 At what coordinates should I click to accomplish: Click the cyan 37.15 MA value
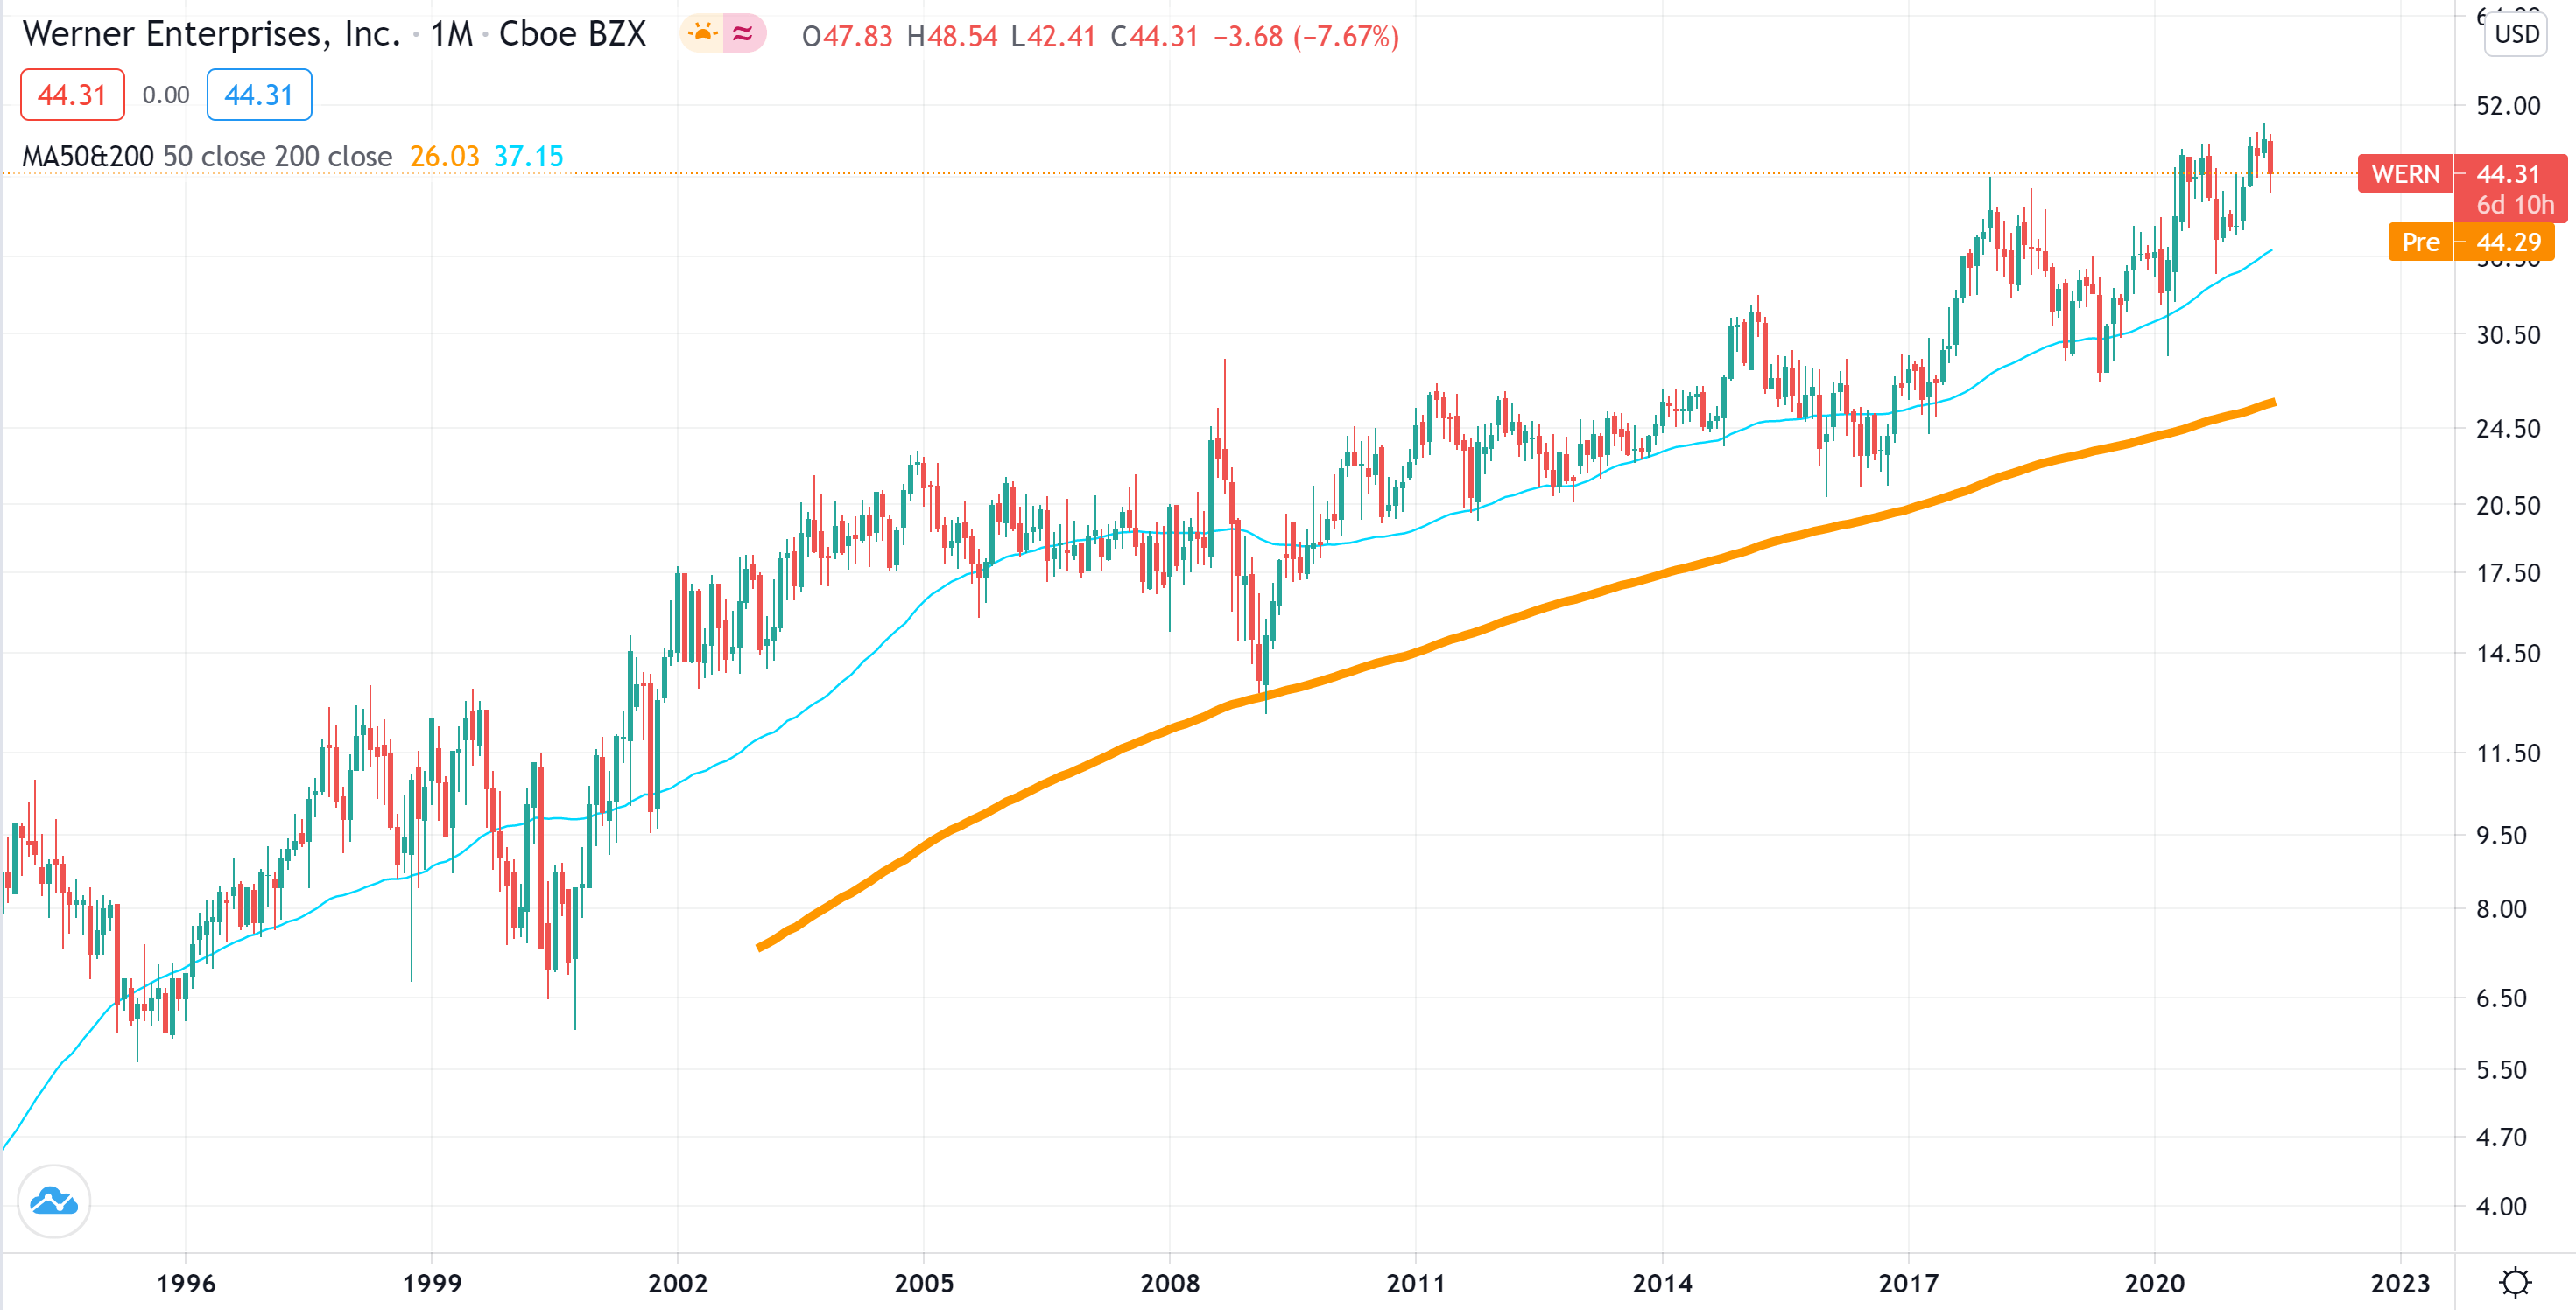[529, 157]
